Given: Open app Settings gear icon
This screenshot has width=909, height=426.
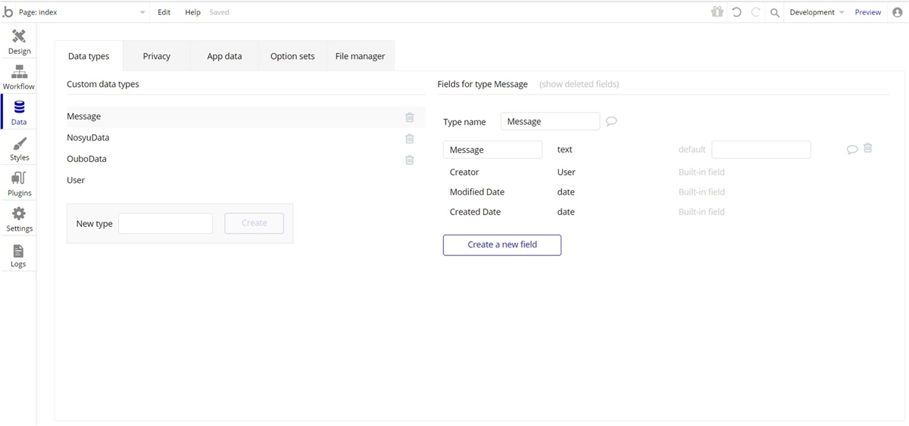Looking at the screenshot, I should click(x=19, y=219).
